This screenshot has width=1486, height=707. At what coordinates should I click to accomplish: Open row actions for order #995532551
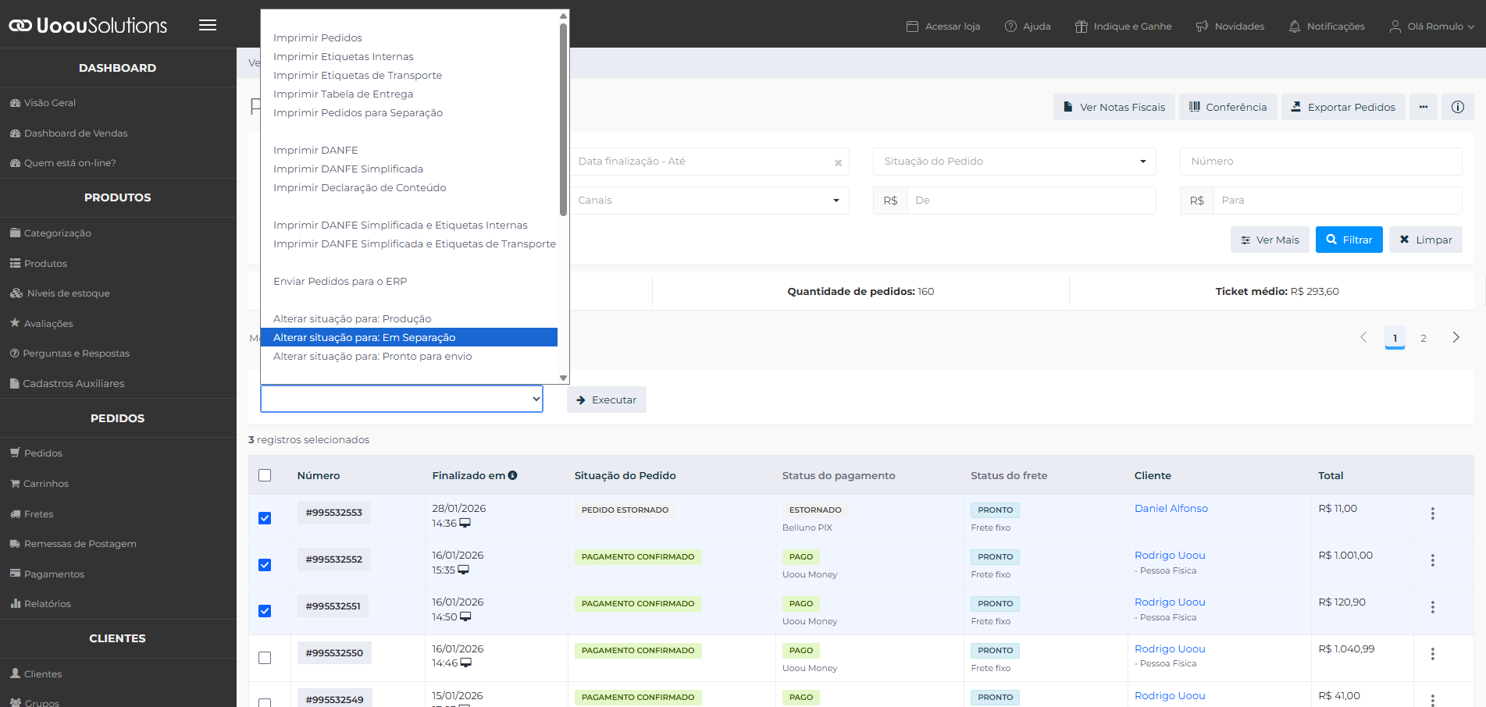point(1432,607)
